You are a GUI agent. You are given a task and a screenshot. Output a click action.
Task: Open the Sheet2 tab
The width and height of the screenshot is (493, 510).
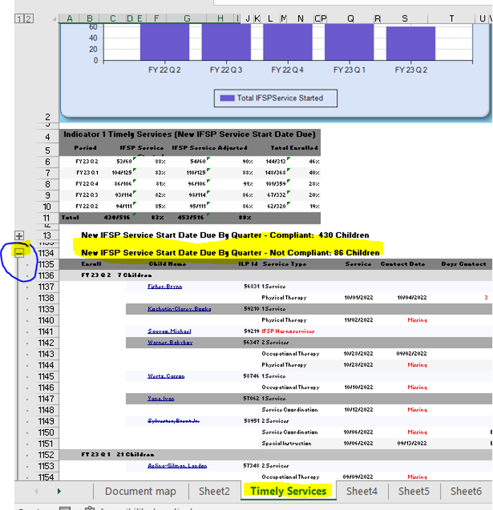pos(214,491)
